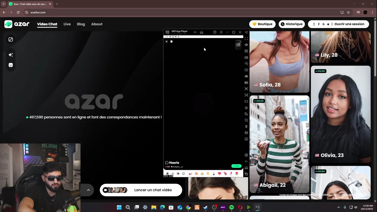The height and width of the screenshot is (212, 377).
Task: Open multi-instance layers icon in MSI sidebar
Action: click(246, 133)
